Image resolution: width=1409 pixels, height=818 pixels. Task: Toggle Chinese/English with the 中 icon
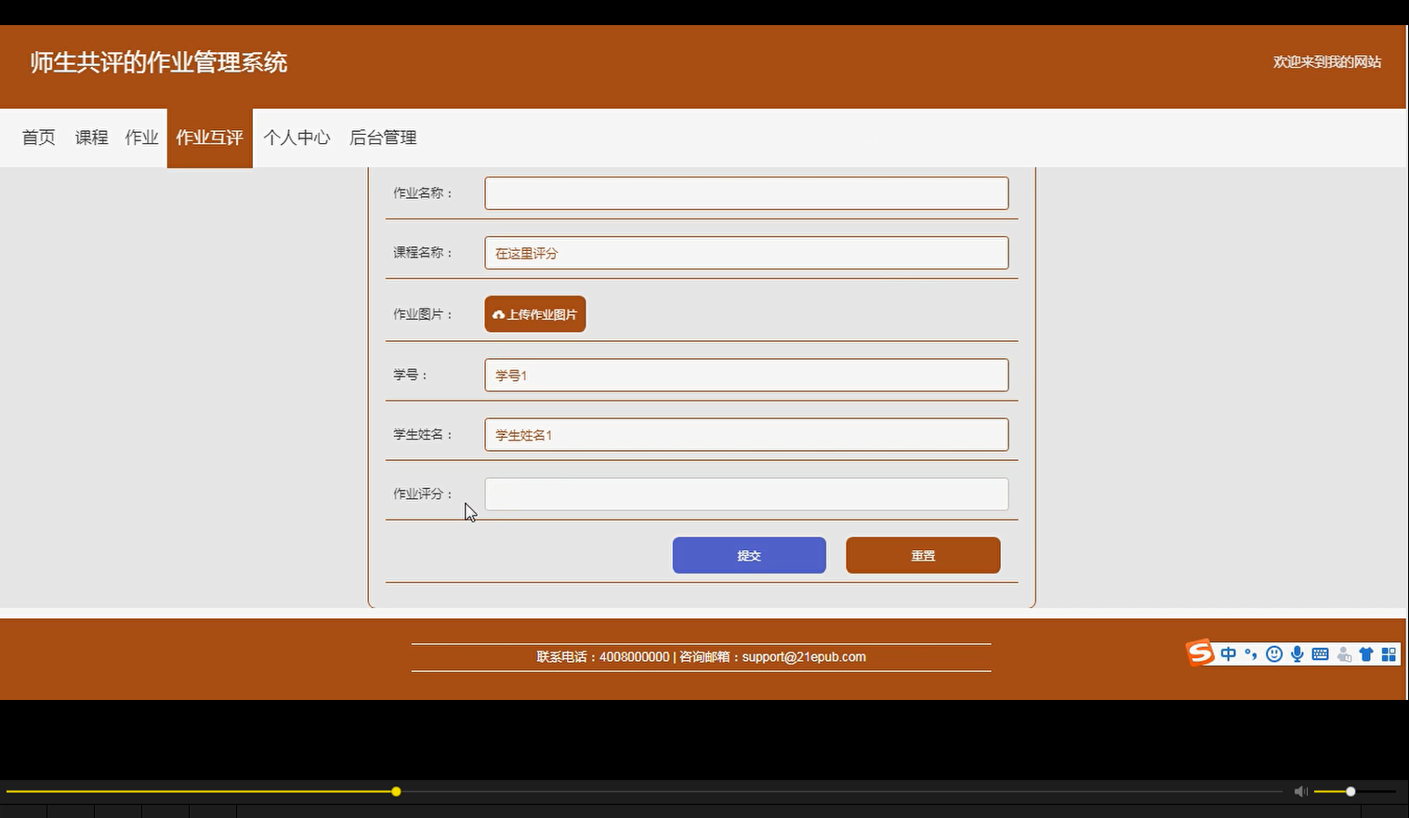tap(1228, 653)
